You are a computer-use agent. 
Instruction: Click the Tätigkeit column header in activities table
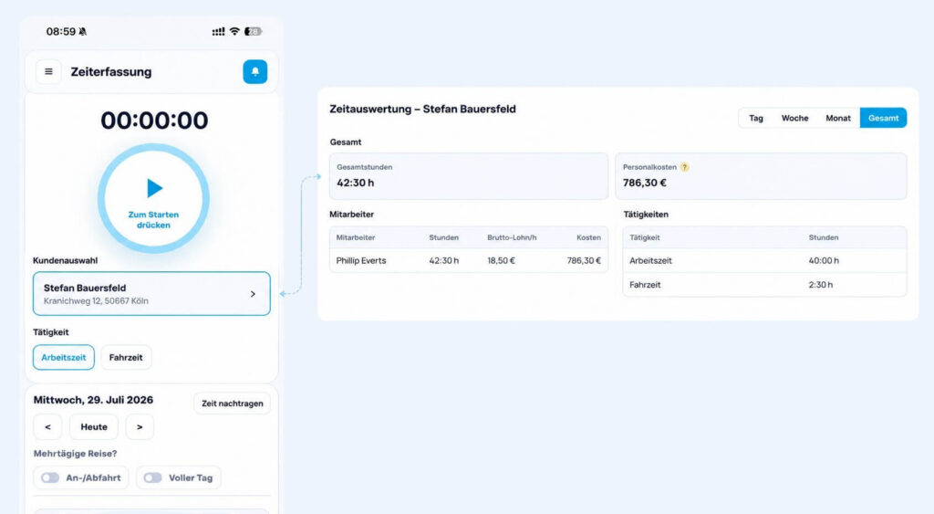coord(645,237)
